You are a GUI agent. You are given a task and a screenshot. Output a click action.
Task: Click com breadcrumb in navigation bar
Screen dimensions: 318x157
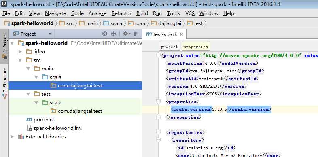[x=136, y=23]
